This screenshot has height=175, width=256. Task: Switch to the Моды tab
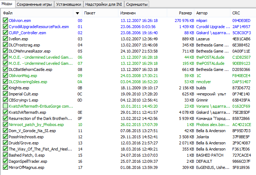click(x=8, y=4)
